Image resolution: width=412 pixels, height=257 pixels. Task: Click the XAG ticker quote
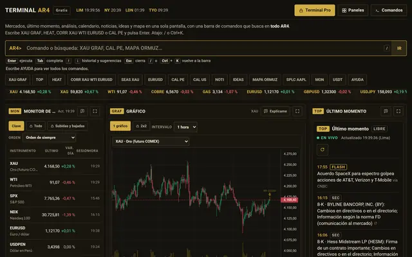click(x=79, y=92)
